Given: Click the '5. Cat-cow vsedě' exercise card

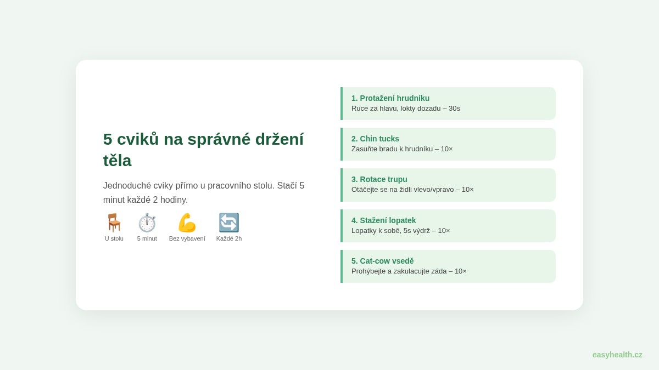Looking at the screenshot, I should pos(448,266).
